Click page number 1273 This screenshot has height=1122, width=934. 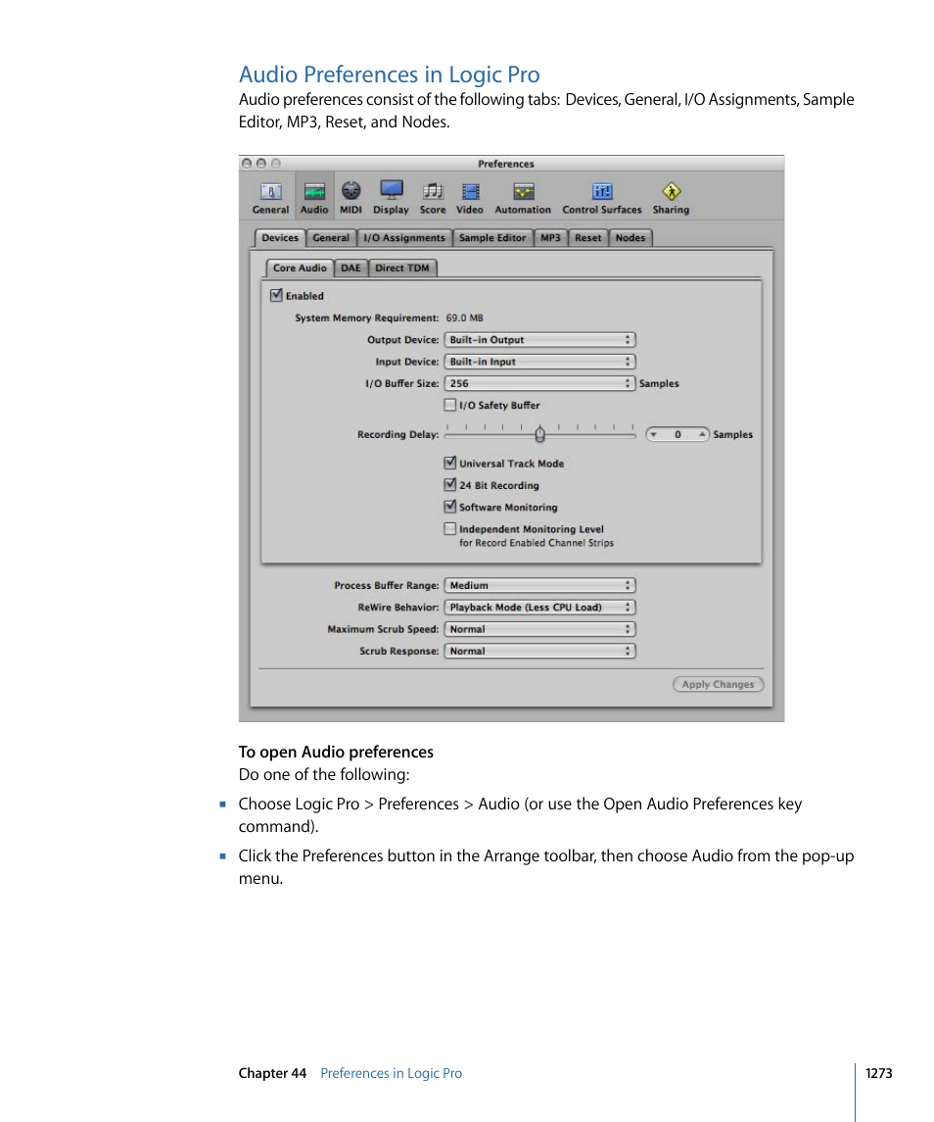coord(878,1073)
